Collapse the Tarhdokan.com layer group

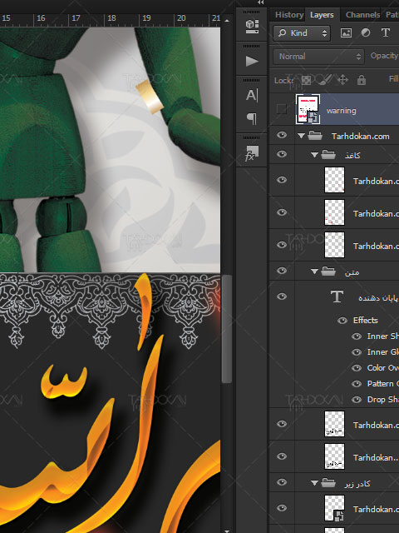pos(301,136)
